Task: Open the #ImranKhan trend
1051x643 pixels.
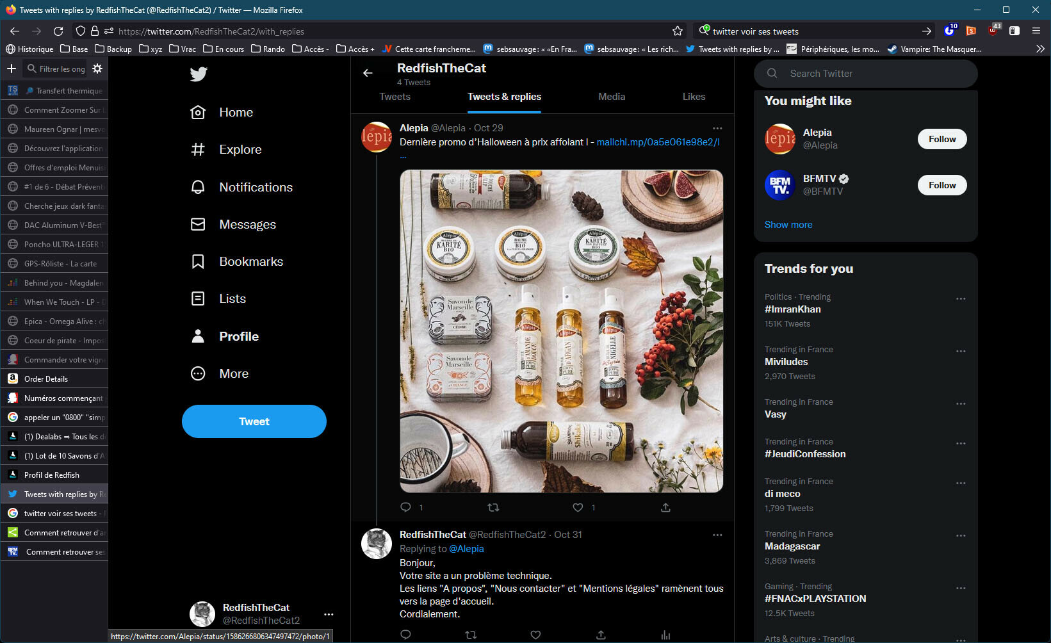Action: coord(792,309)
